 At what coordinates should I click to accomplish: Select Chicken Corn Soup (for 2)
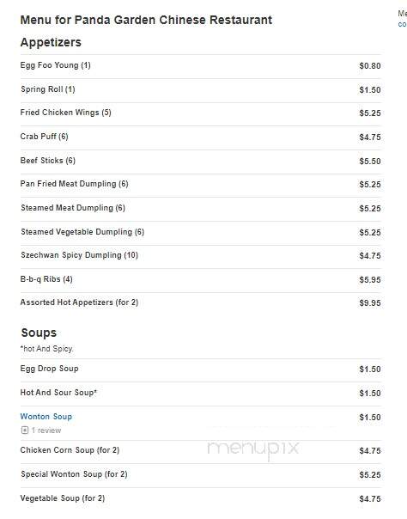(x=201, y=451)
